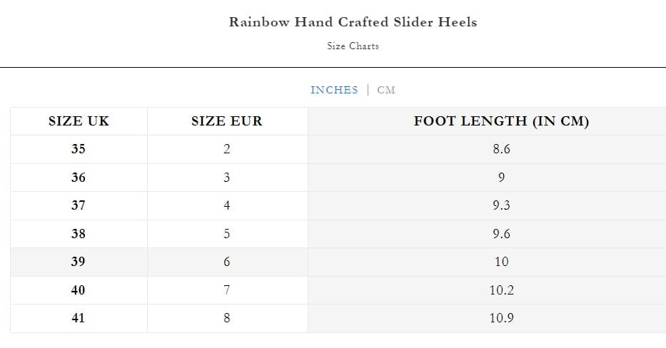Image resolution: width=666 pixels, height=348 pixels.
Task: Click the 9.3 foot length cell
Action: click(501, 205)
